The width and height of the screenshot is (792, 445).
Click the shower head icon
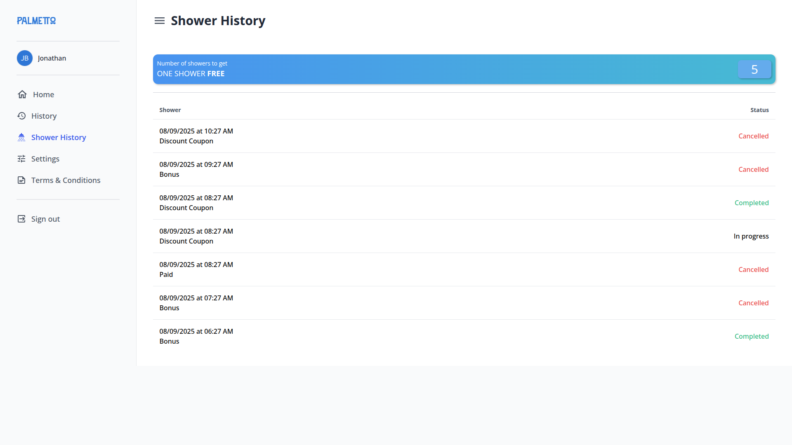coord(21,137)
